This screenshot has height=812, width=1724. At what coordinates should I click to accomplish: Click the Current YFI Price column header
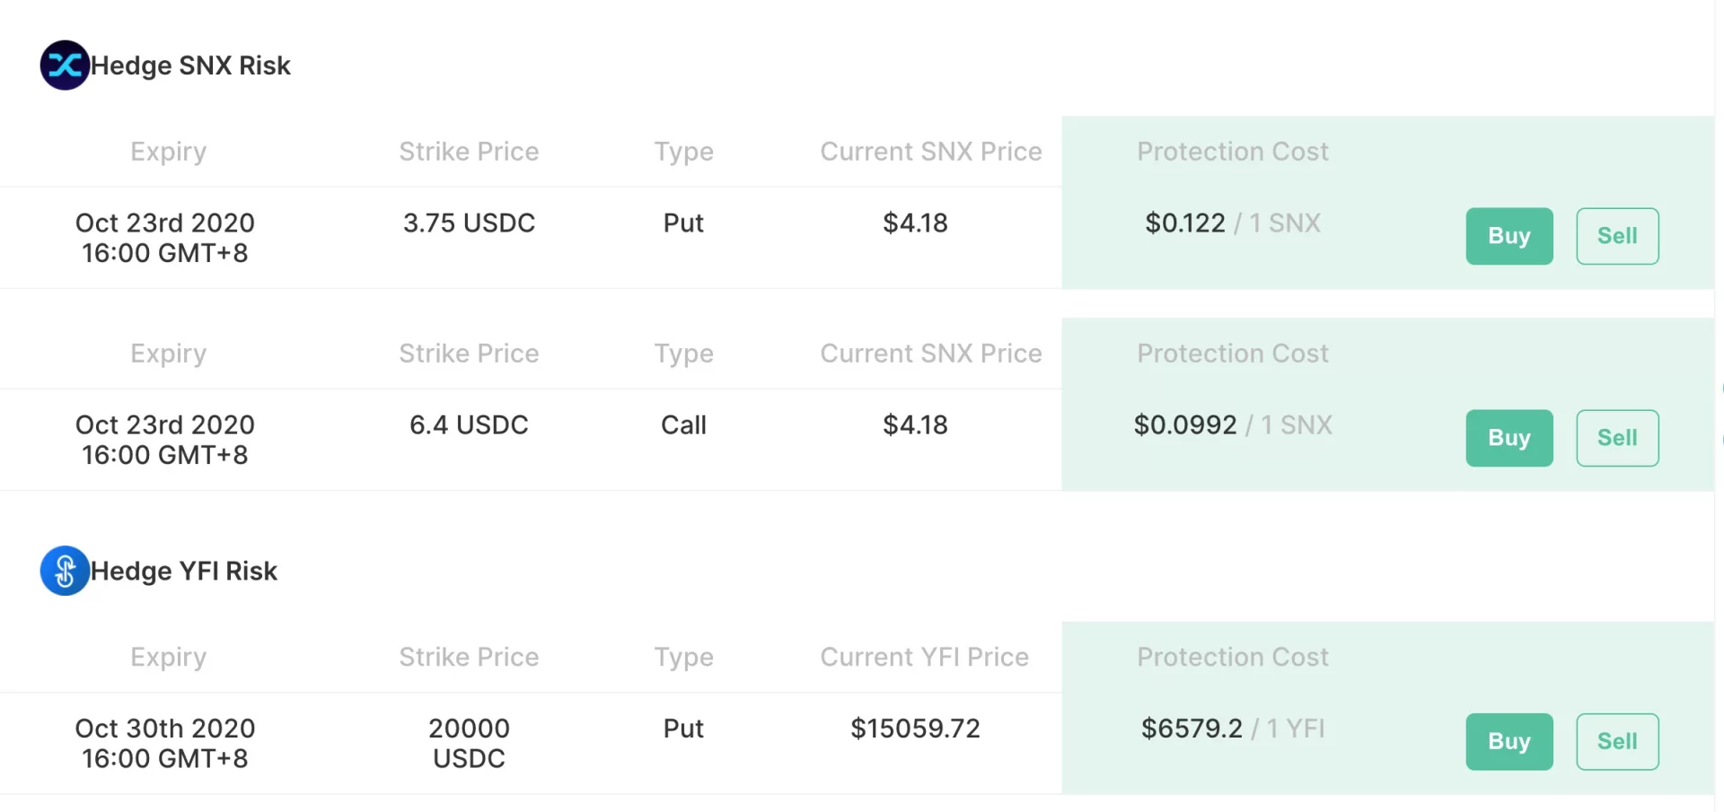point(924,657)
